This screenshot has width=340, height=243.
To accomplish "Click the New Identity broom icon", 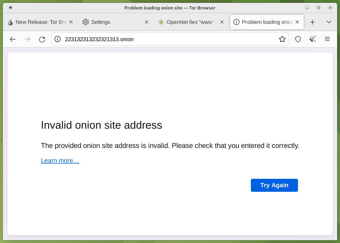I will (x=313, y=39).
